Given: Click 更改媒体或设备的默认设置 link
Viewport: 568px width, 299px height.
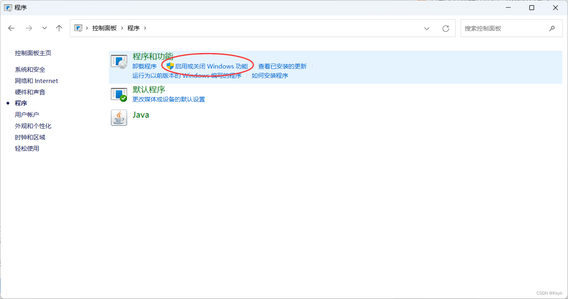Looking at the screenshot, I should 169,100.
